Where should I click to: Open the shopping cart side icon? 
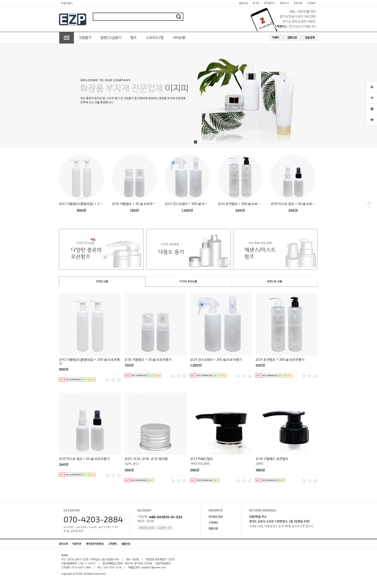371,98
